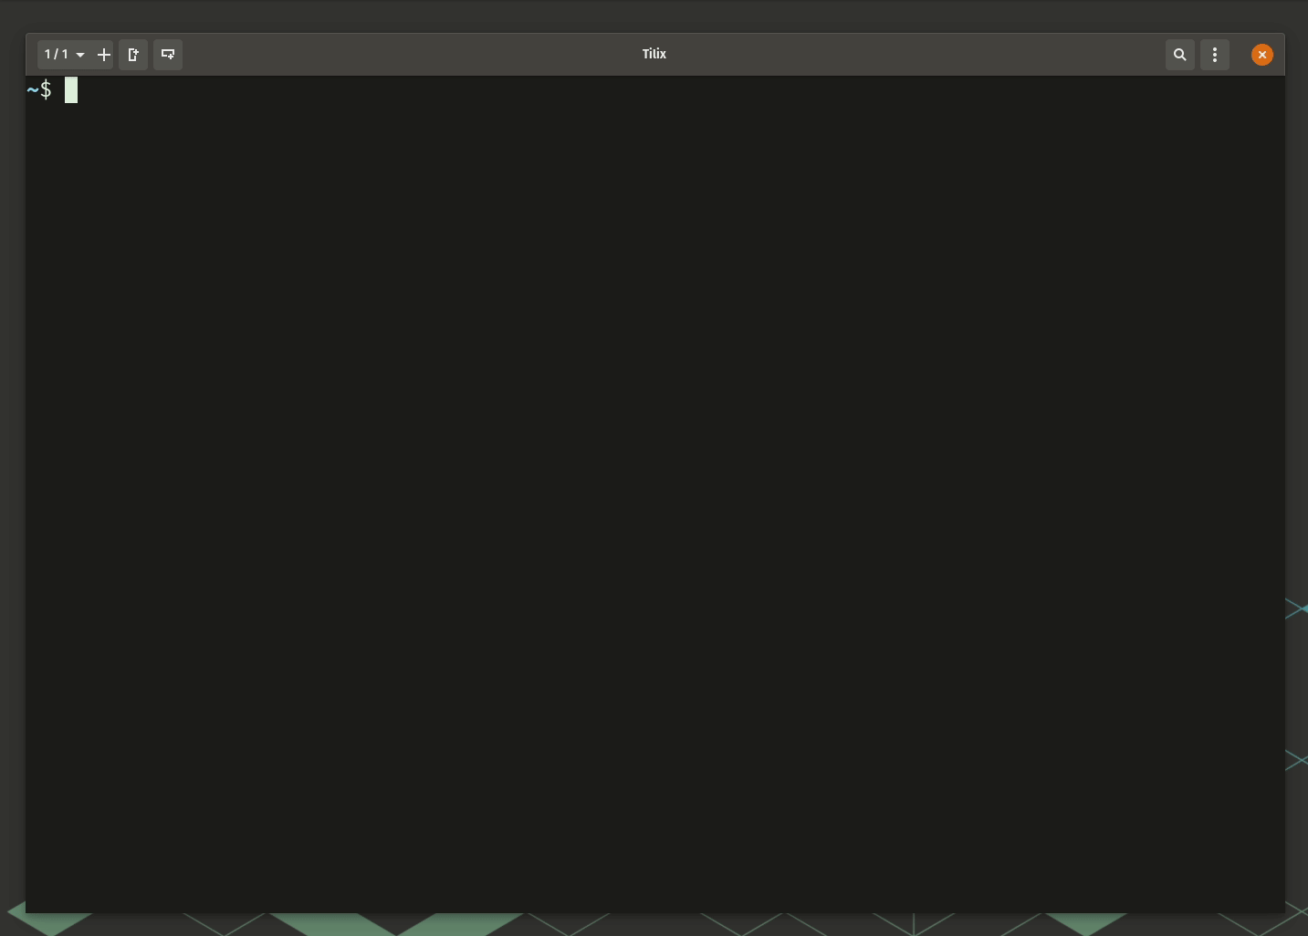Viewport: 1308px width, 936px height.
Task: Click the green block cursor in terminal
Action: [x=71, y=90]
